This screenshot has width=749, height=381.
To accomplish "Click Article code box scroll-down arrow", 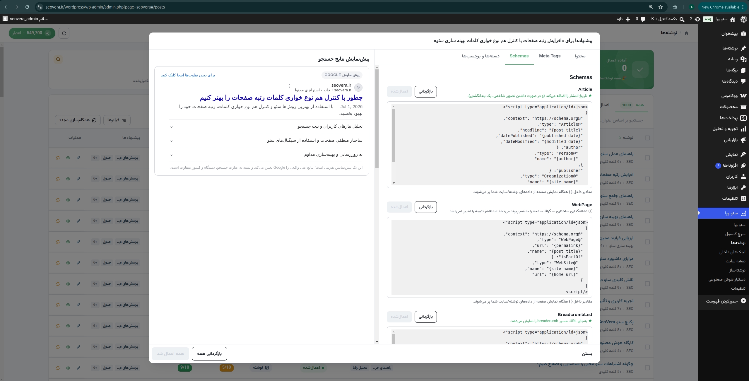I will 394,183.
